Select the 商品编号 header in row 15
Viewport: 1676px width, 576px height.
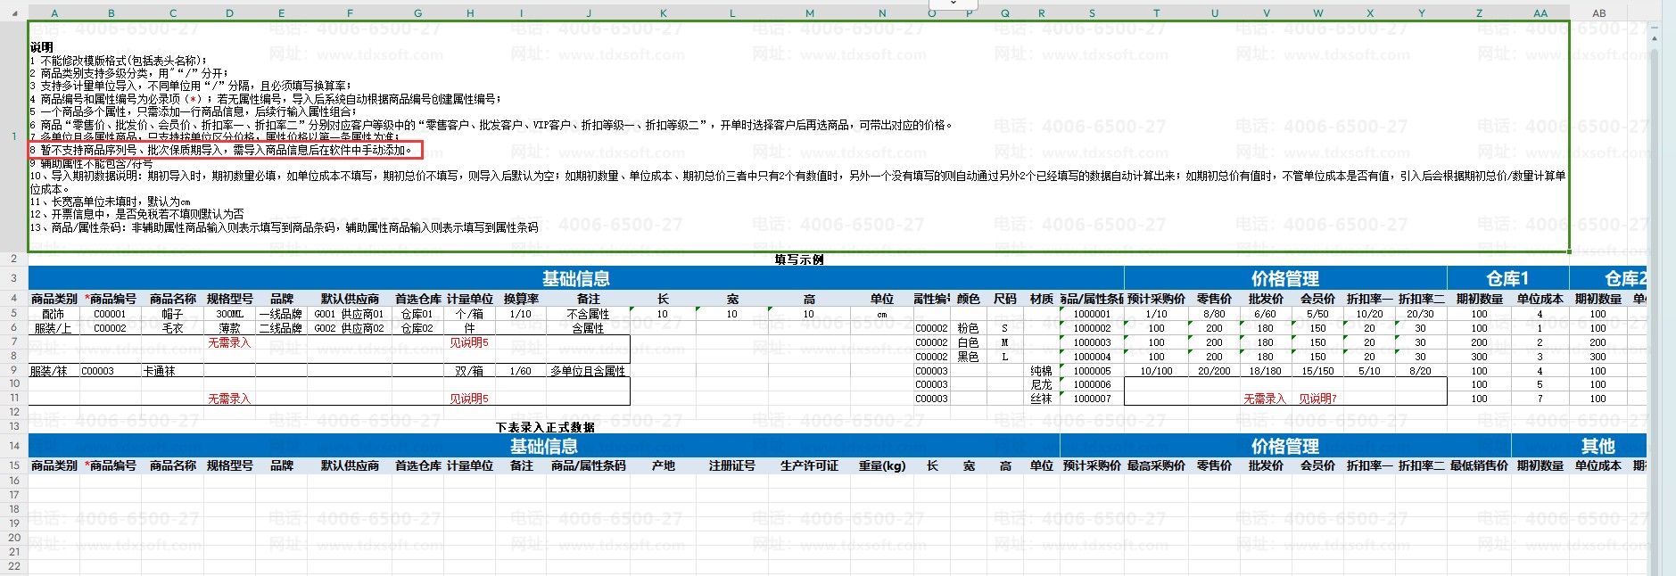(x=111, y=465)
